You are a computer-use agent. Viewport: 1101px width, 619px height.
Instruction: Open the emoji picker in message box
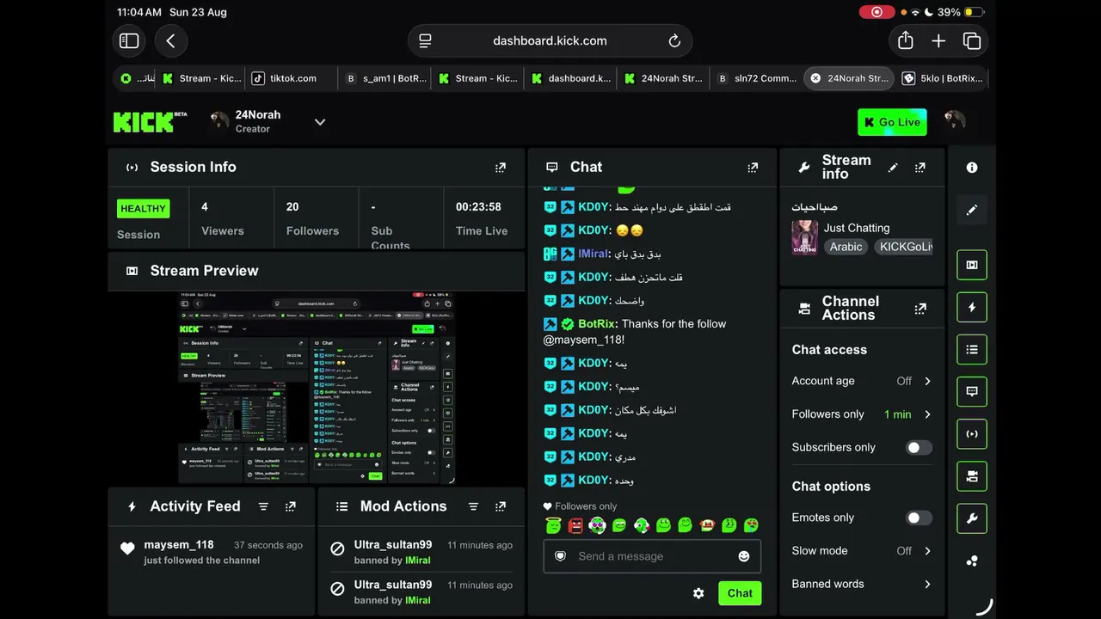(x=744, y=556)
